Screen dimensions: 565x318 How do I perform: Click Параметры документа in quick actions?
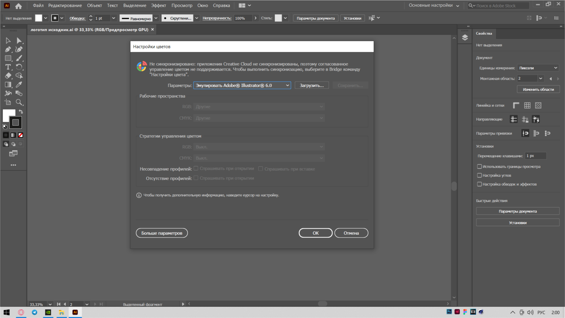click(x=518, y=211)
